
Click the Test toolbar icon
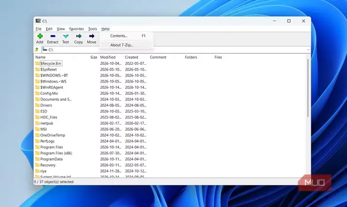click(x=66, y=36)
